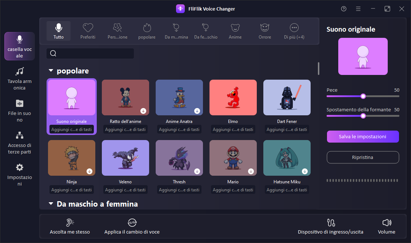Viewport: 411px width, 243px height.
Task: Adjust Spostamento della formante slider
Action: (x=363, y=116)
